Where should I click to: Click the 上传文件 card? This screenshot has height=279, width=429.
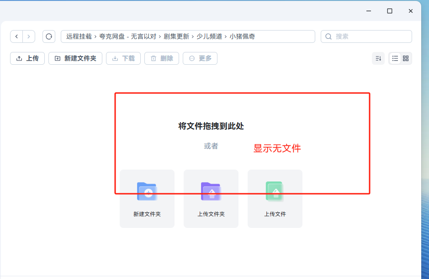point(275,199)
